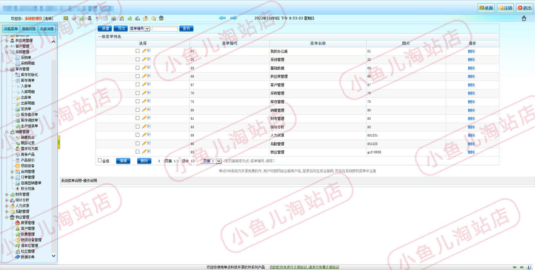The width and height of the screenshot is (535, 270).
Task: Click the 编辑 button below the table
Action: pyautogui.click(x=123, y=161)
